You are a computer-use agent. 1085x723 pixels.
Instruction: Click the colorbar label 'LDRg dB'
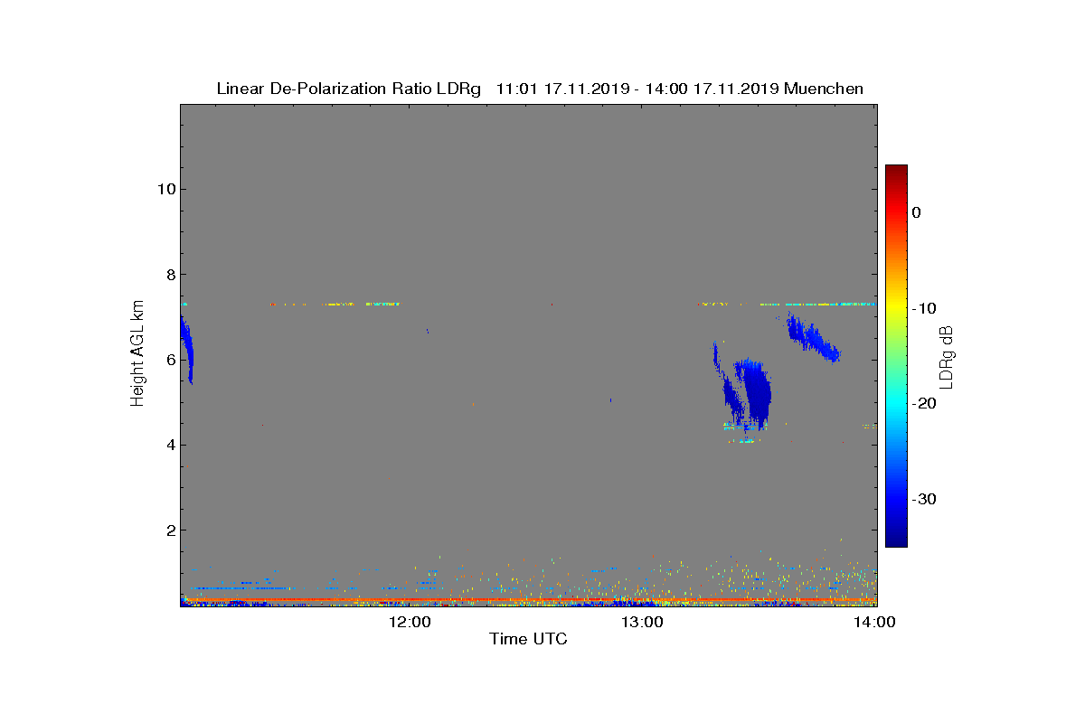948,357
